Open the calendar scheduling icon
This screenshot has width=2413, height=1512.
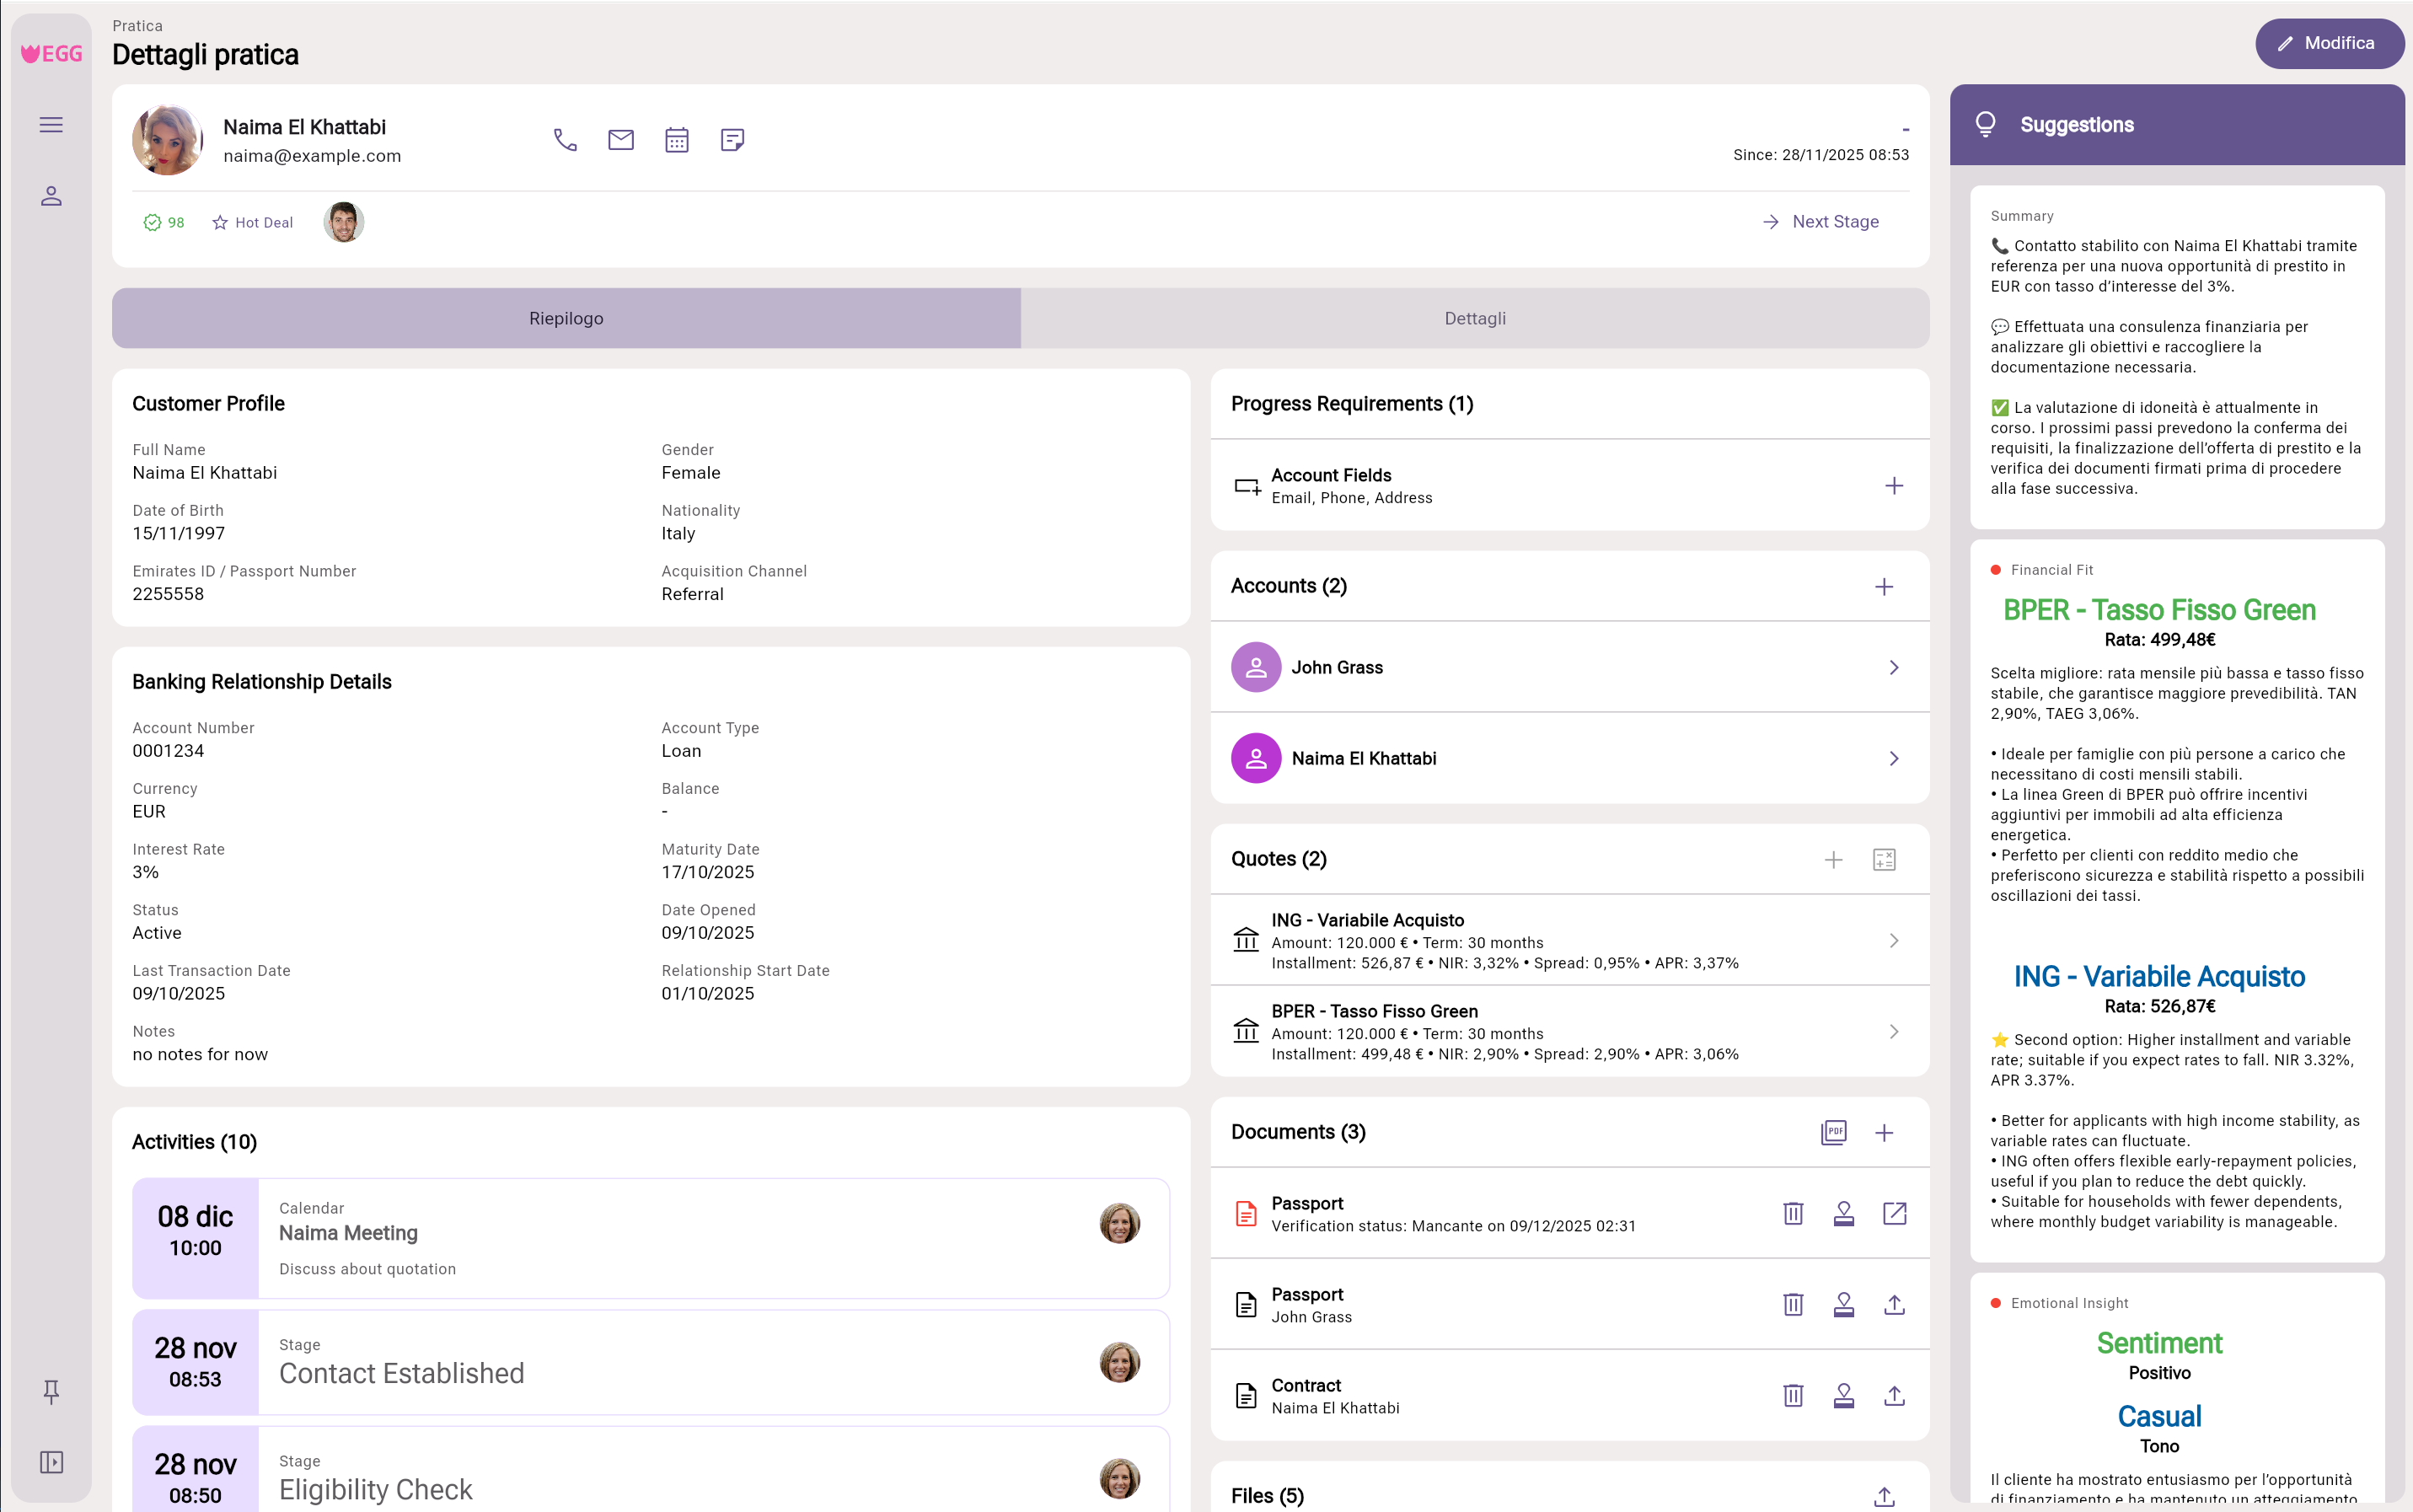point(677,140)
